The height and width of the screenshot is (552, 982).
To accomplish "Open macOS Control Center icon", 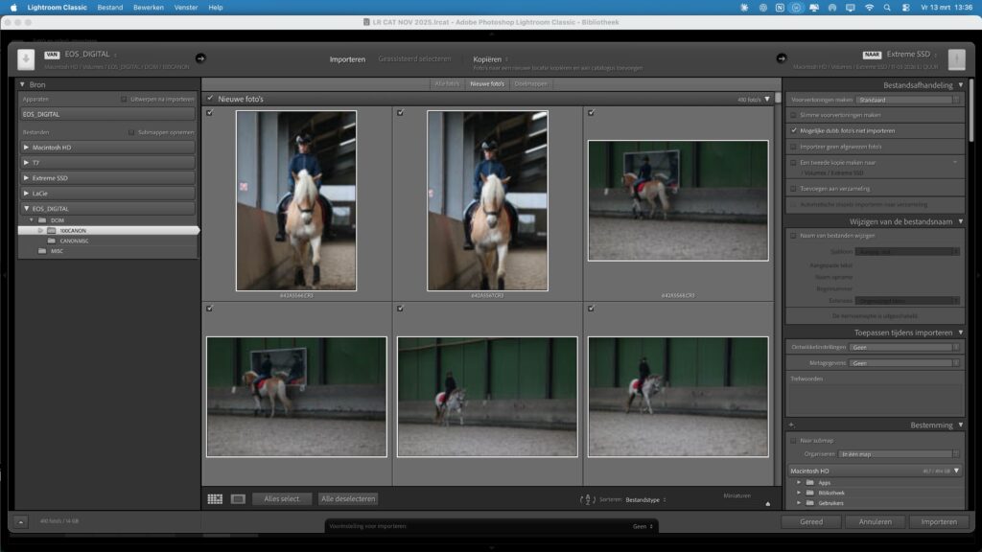I will point(905,7).
